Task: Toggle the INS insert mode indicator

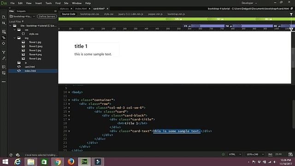Action: [270, 154]
